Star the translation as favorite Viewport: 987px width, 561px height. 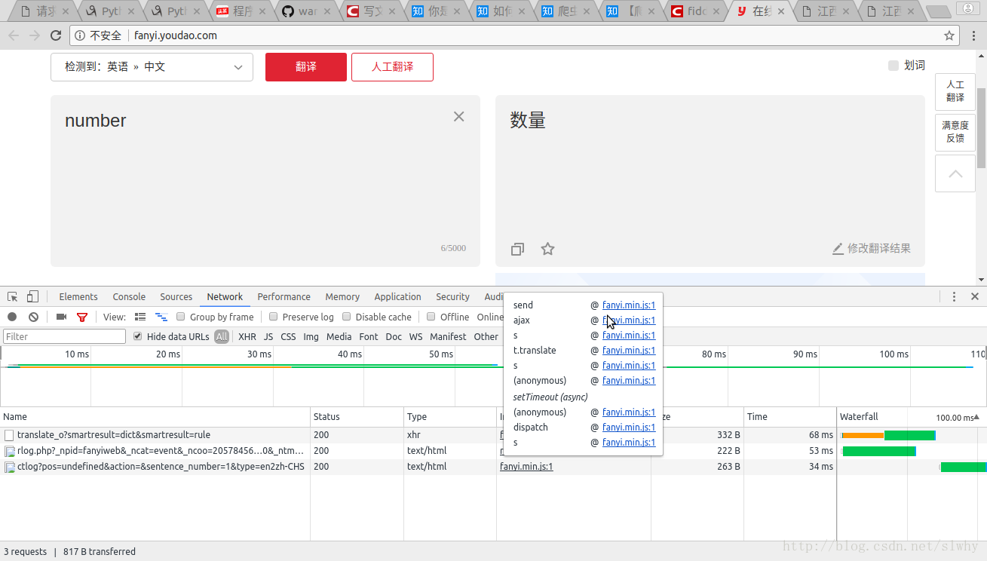[547, 249]
